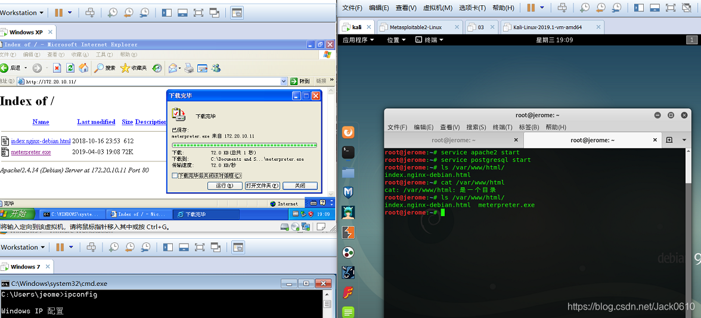Go to IE Home page icon
Screen dimensions: 701x318
[83, 68]
